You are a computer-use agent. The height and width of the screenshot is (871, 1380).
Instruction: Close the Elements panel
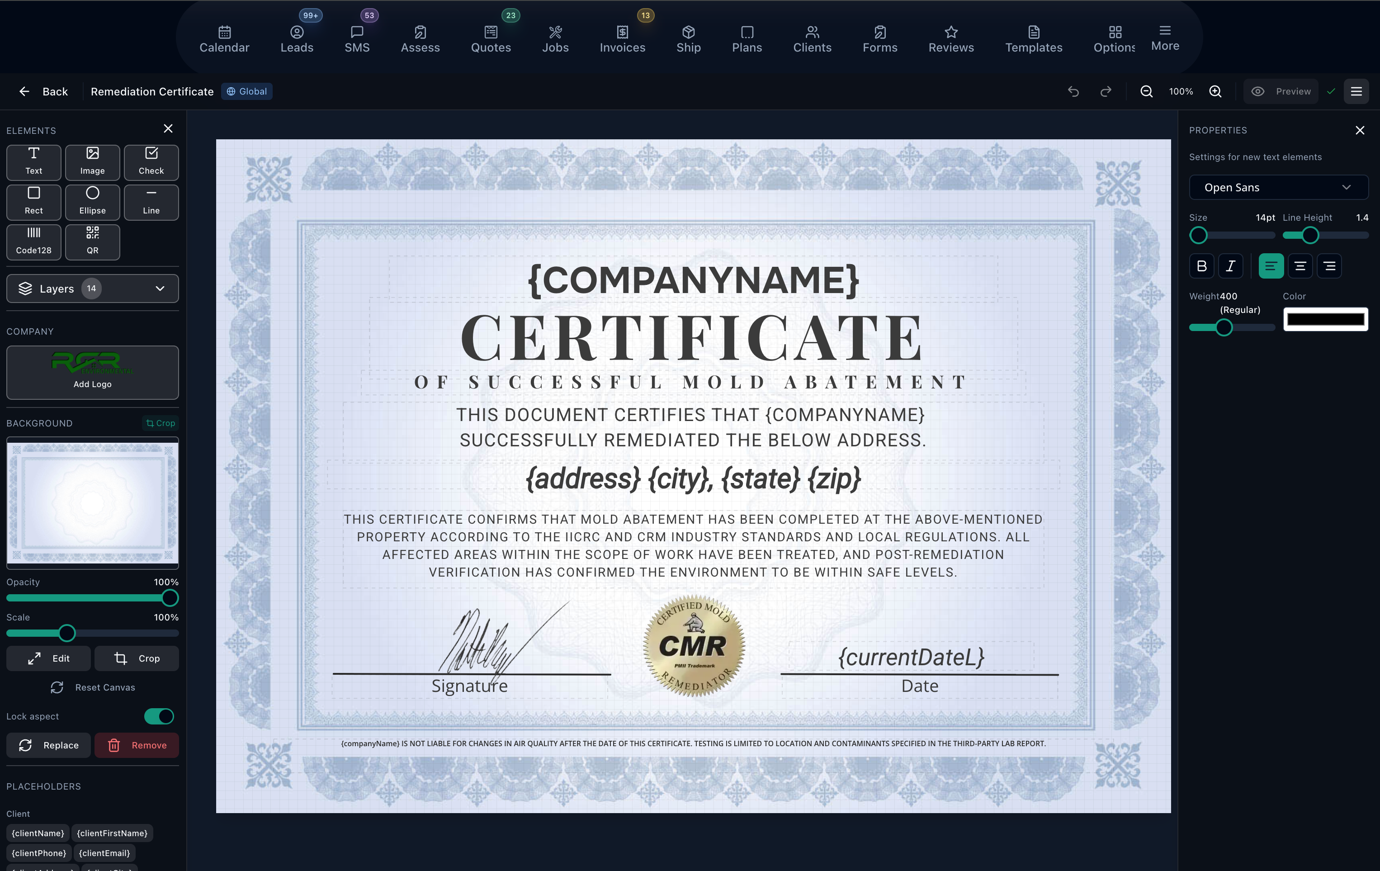(x=168, y=129)
